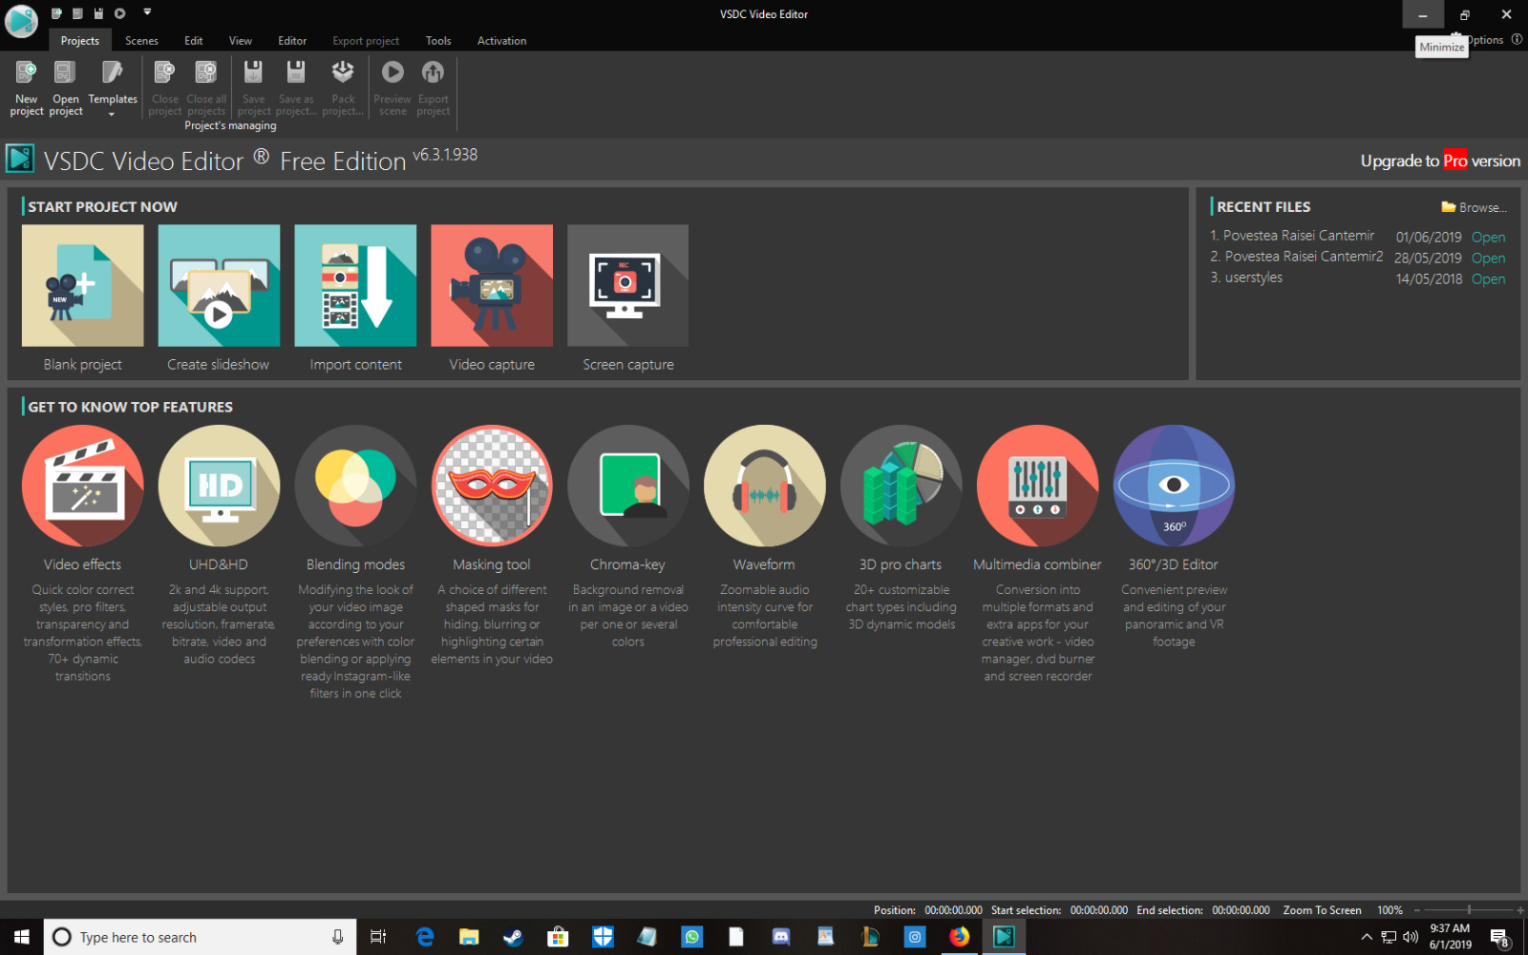The height and width of the screenshot is (955, 1528).
Task: Open recent file Povestea Raisei Cantemir
Action: click(x=1488, y=237)
